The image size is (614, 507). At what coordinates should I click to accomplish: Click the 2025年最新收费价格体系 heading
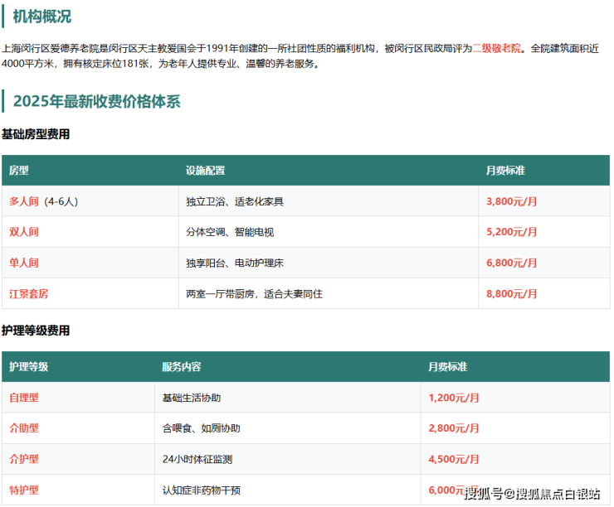pos(96,102)
